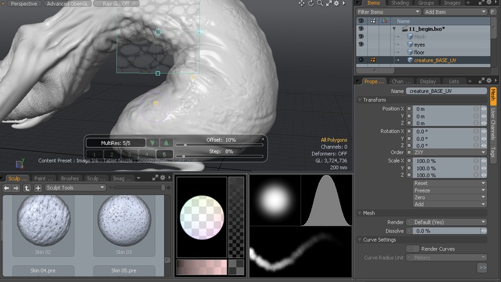
Task: Click the preset browser back arrow
Action: (7, 187)
